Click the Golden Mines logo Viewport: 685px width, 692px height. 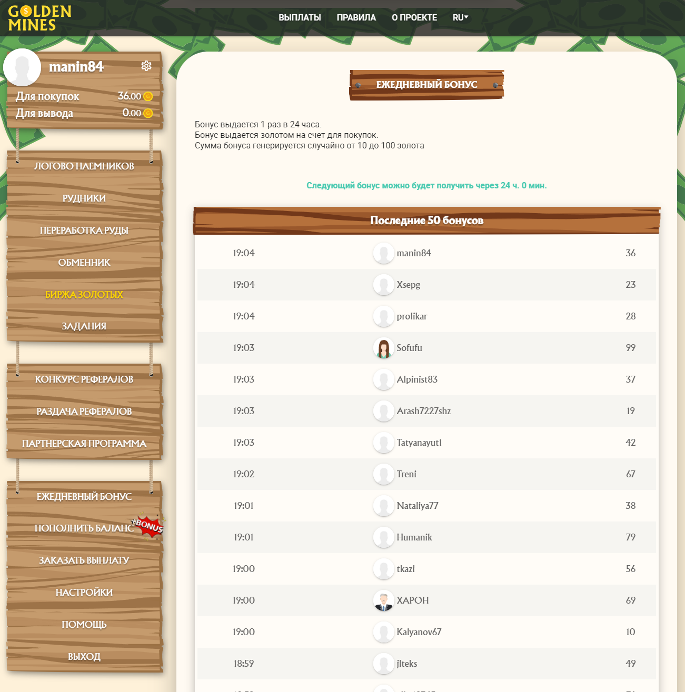39,18
